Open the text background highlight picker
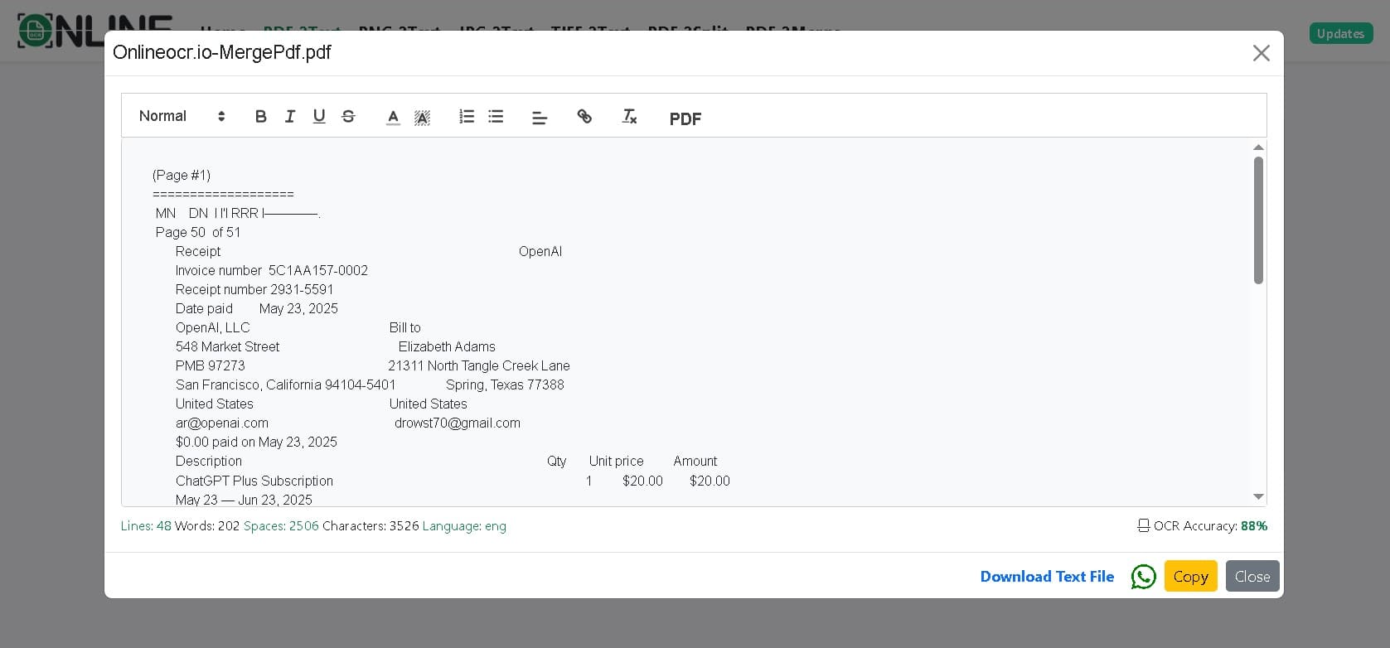The image size is (1390, 648). point(422,117)
